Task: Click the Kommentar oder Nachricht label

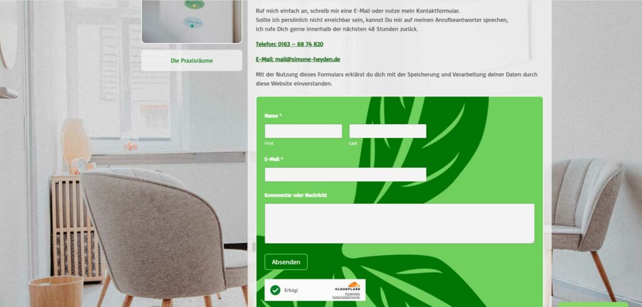Action: point(296,195)
